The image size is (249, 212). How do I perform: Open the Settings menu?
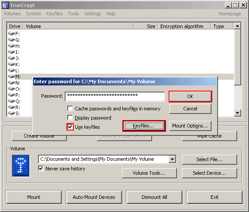coord(93,14)
